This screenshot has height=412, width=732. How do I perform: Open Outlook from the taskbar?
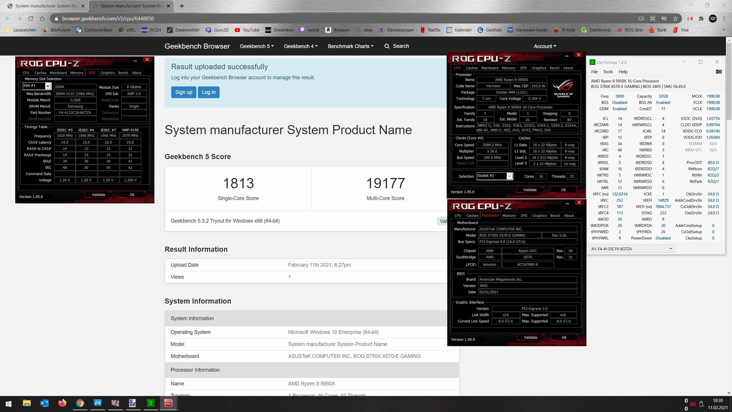coord(44,403)
